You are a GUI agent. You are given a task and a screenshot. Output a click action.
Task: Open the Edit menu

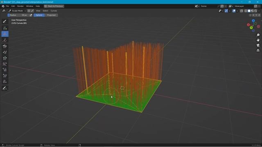(x=13, y=6)
